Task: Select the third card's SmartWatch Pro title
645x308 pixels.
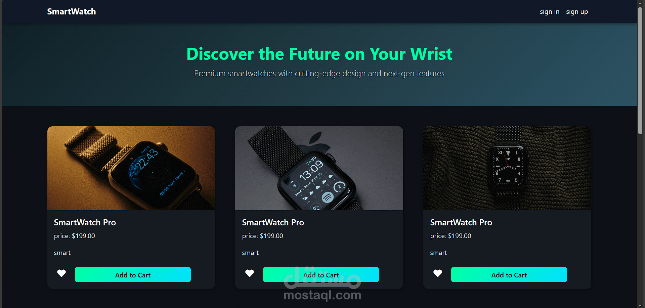Action: coord(461,222)
